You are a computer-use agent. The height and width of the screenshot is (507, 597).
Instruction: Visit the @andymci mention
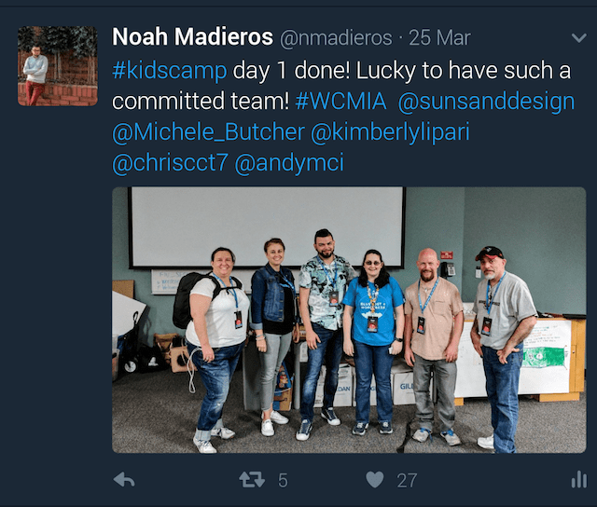pos(289,163)
